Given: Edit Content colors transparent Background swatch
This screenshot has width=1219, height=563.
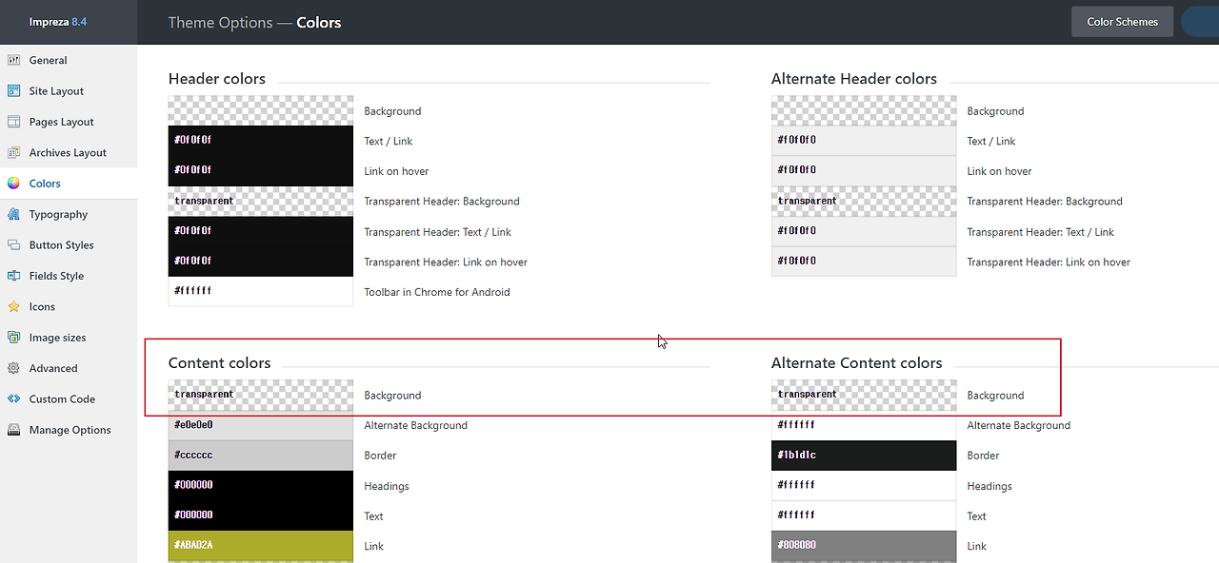Looking at the screenshot, I should click(261, 395).
